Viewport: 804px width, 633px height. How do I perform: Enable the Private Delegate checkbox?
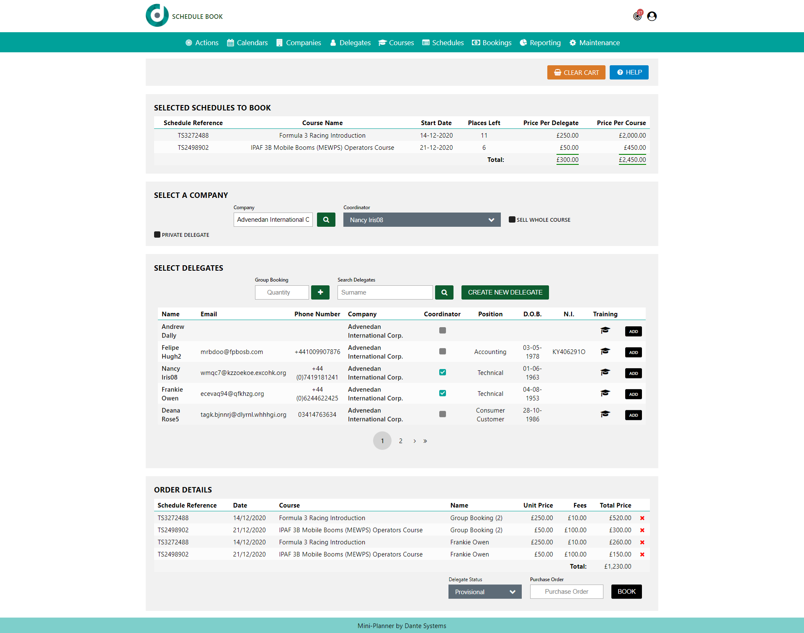tap(157, 234)
